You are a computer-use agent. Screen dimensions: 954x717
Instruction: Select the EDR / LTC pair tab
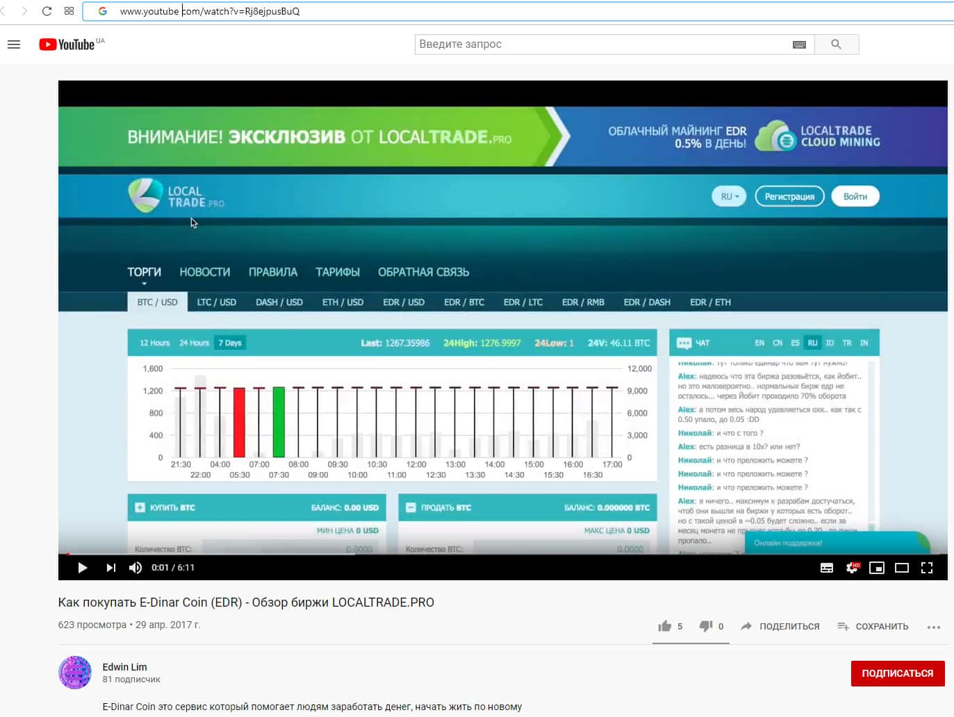click(x=523, y=302)
